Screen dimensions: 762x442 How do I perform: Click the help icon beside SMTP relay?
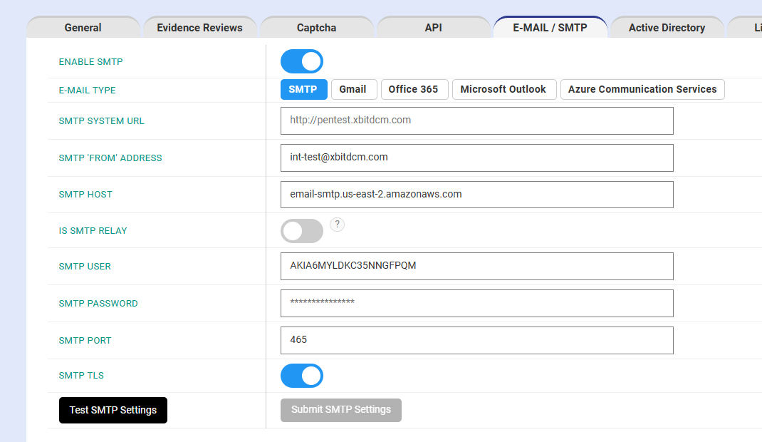pos(337,225)
